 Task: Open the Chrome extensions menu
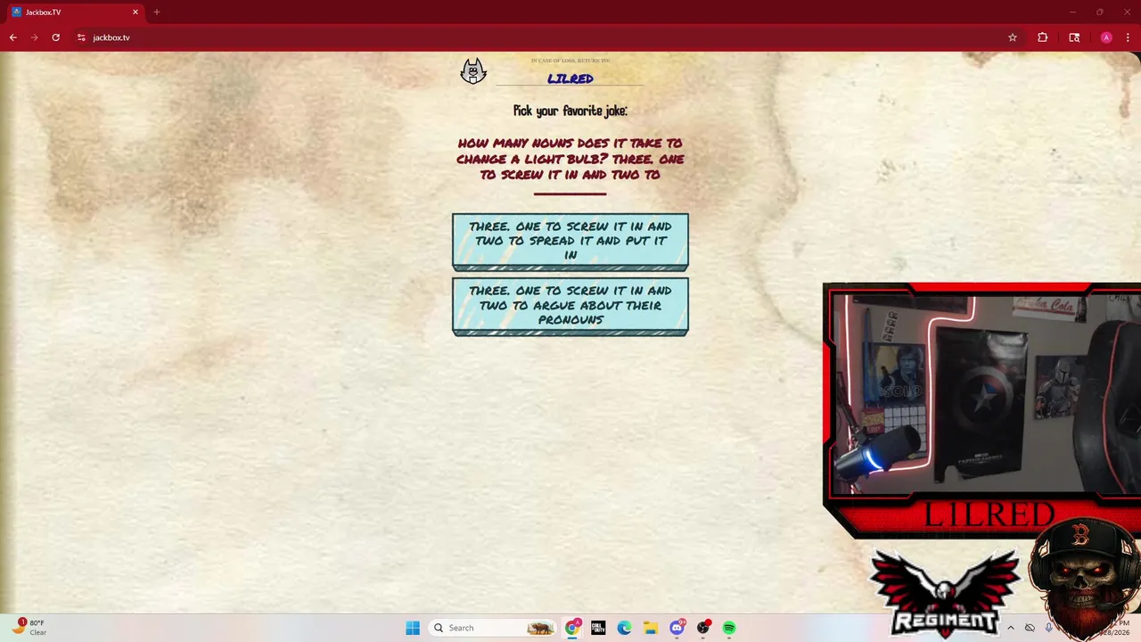(x=1042, y=37)
